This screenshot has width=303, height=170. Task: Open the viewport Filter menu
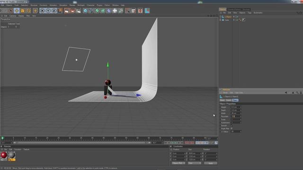coord(28,16)
